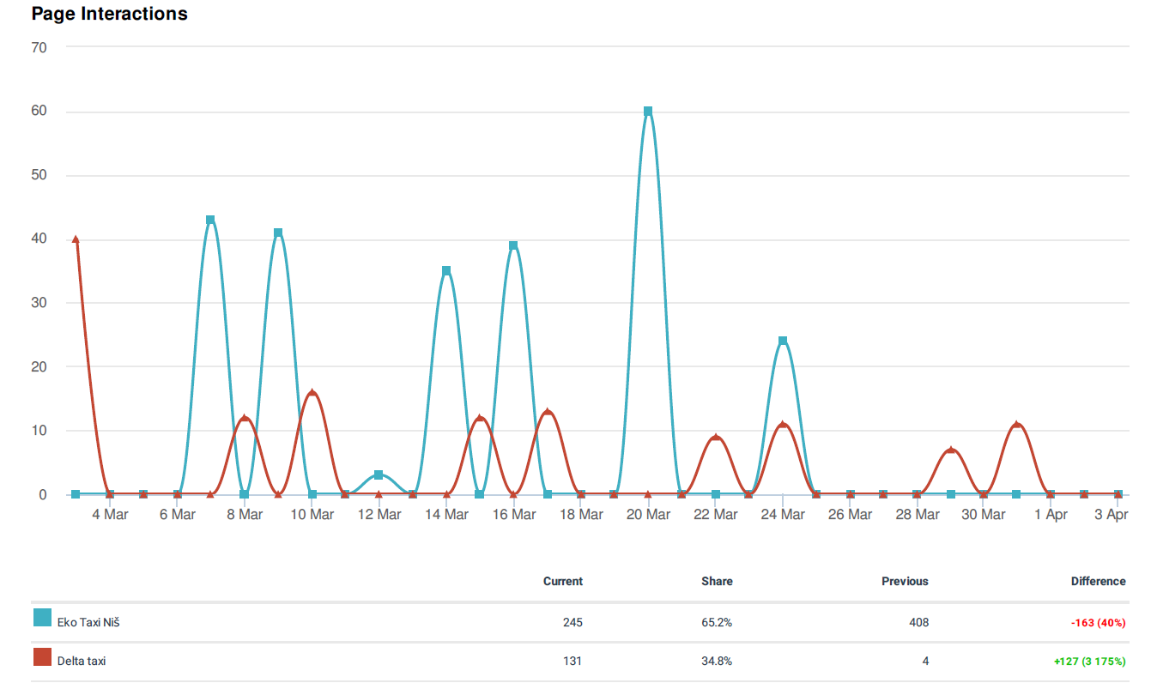Click the red Delta taxi legend swatch

click(x=42, y=656)
